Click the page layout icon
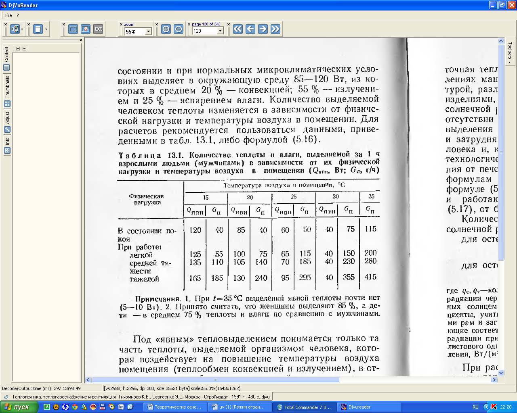Image resolution: width=517 pixels, height=413 pixels. [38, 29]
